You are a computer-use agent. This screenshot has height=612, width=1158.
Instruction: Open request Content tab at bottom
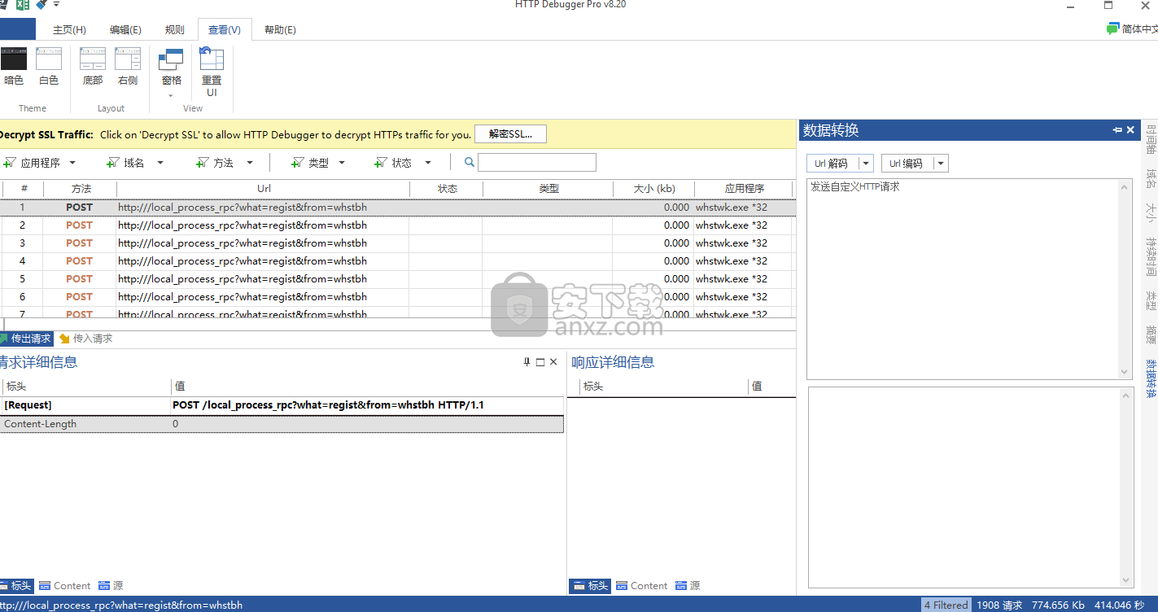65,586
